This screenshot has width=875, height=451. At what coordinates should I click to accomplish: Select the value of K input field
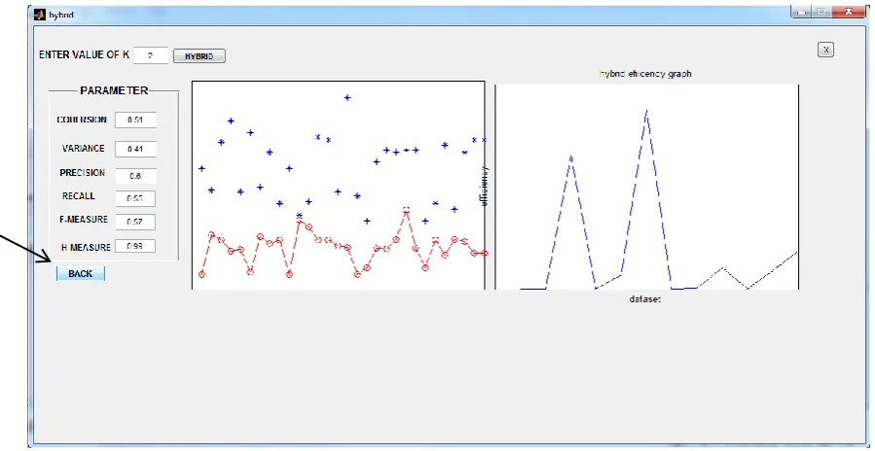[x=151, y=55]
